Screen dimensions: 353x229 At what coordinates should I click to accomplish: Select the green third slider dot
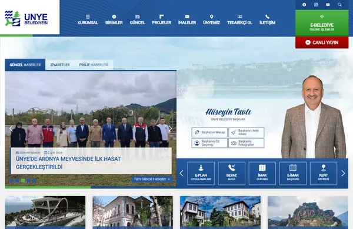coord(23,180)
